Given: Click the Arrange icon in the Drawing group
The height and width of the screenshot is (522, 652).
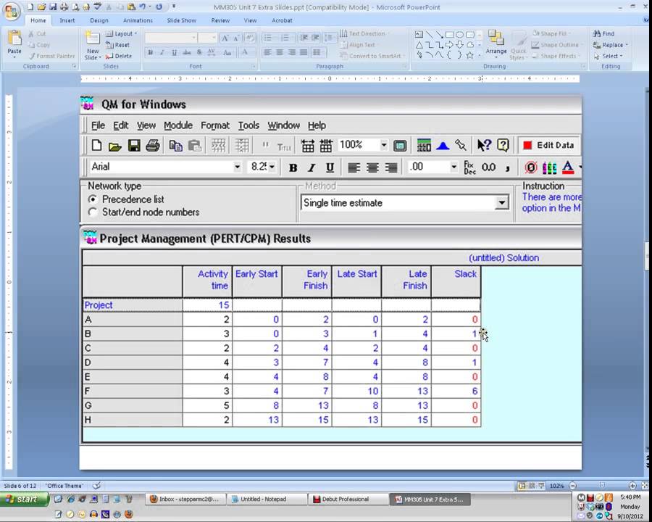Looking at the screenshot, I should (x=496, y=38).
